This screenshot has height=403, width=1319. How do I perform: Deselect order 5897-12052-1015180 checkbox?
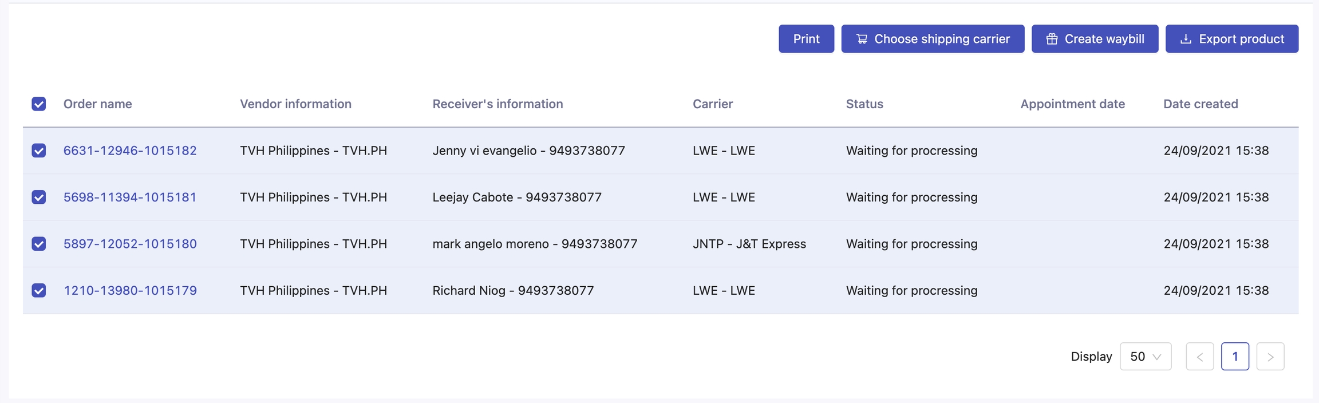(39, 244)
